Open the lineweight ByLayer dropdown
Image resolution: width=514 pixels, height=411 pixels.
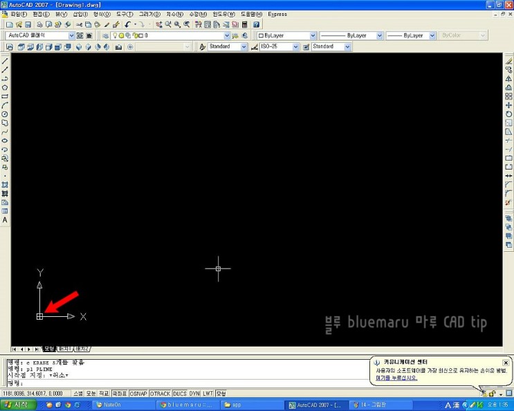pyautogui.click(x=432, y=35)
